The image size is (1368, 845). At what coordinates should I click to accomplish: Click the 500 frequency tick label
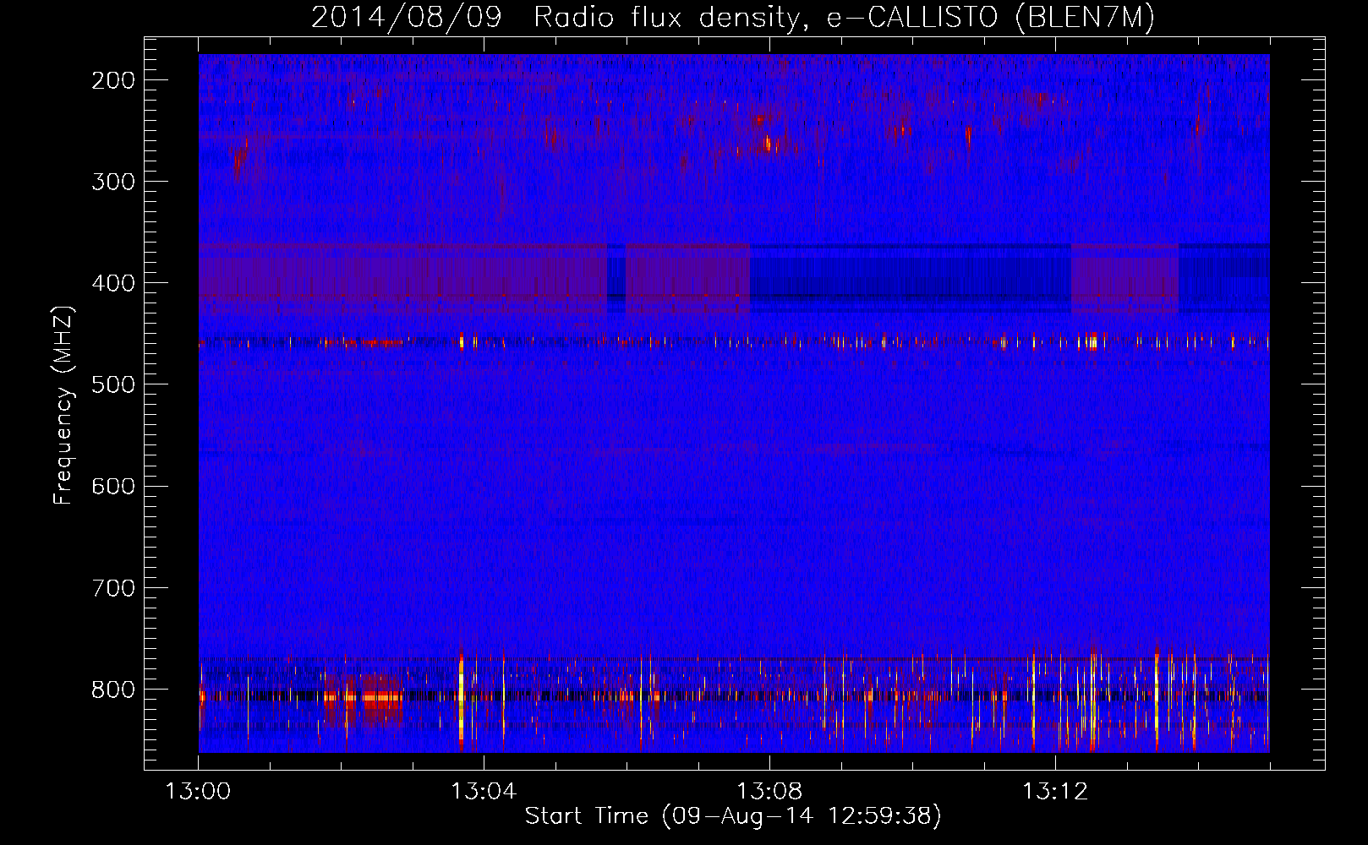click(113, 384)
